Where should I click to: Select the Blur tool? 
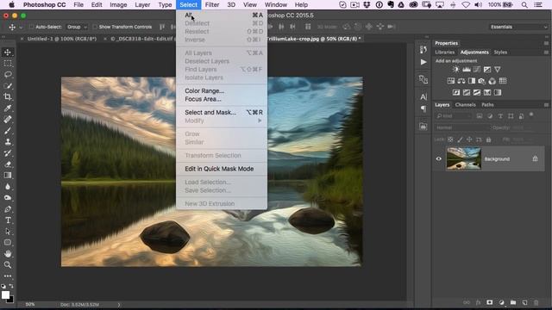8,187
